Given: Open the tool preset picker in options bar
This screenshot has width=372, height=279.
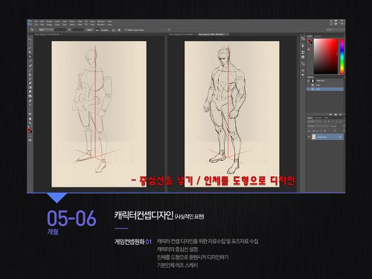Looking at the screenshot, I should [x=32, y=30].
